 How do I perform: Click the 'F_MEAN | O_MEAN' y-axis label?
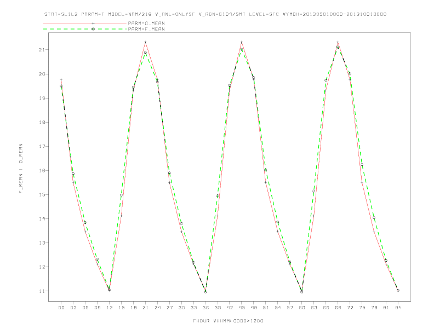[x=21, y=169]
